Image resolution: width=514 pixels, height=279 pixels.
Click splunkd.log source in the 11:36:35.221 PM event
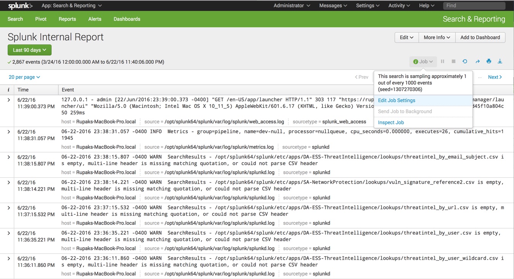(220, 249)
